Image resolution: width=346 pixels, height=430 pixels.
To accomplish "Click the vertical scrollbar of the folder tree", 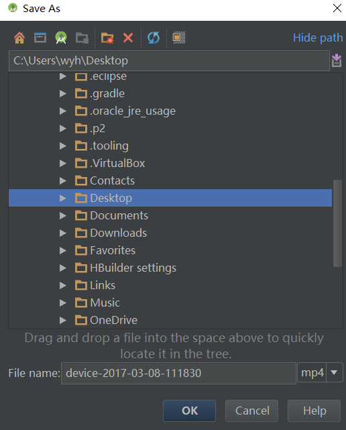I will [x=337, y=223].
